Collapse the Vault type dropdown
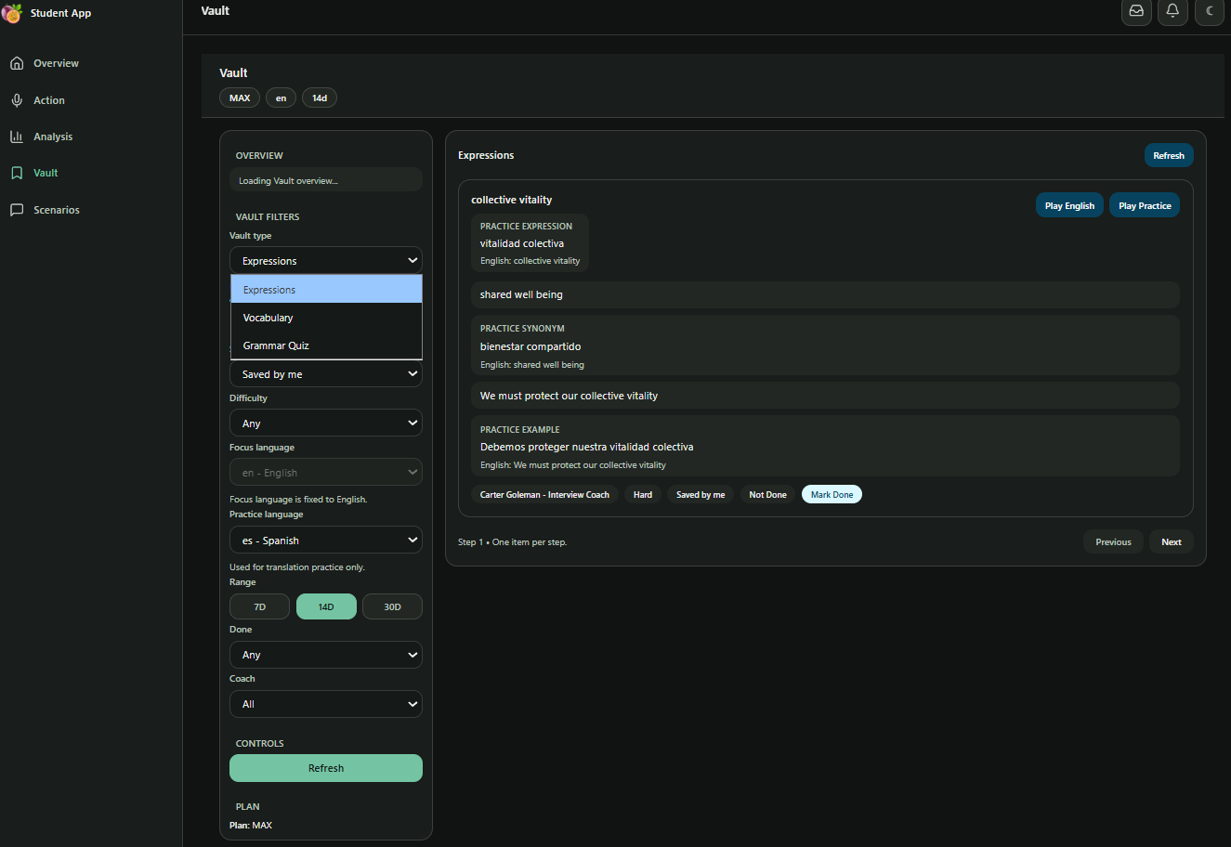1231x847 pixels. [x=326, y=261]
